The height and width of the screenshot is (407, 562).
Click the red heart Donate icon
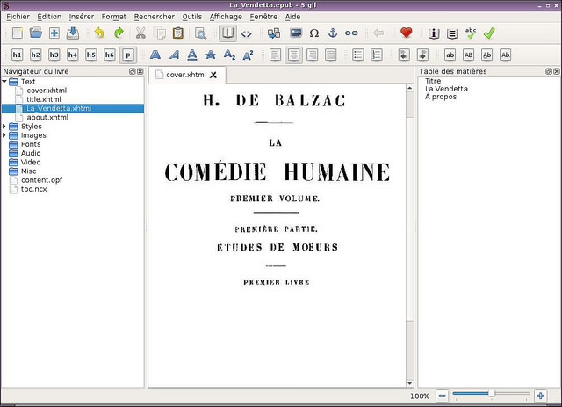(x=406, y=33)
